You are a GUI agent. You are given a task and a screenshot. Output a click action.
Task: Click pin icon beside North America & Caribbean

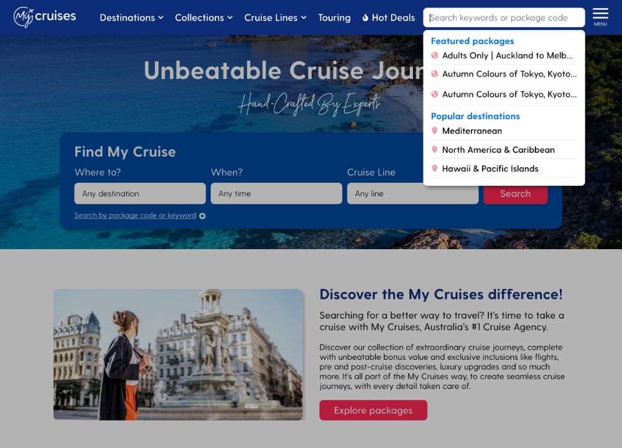coord(434,150)
